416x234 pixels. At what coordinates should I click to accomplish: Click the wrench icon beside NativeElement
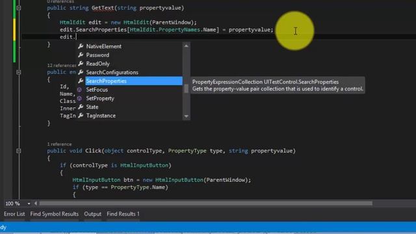pos(81,46)
